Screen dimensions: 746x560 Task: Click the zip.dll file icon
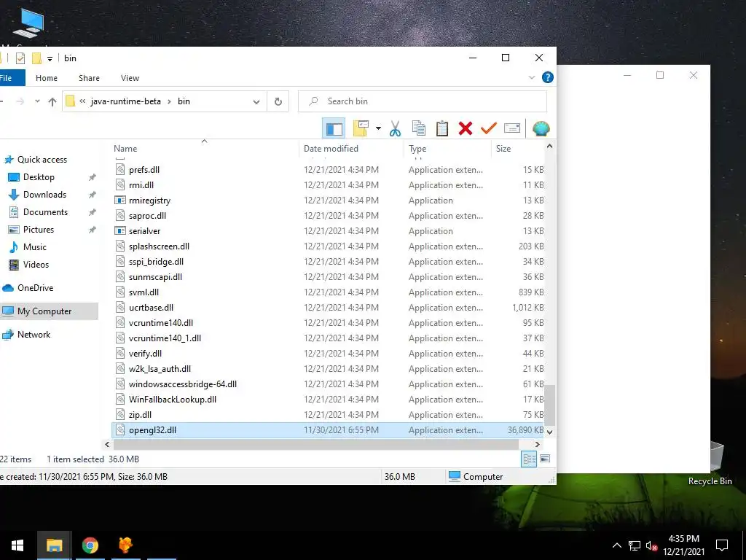click(120, 415)
